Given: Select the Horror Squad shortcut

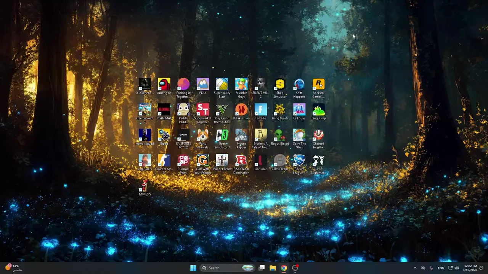Looking at the screenshot, I should click(145, 137).
